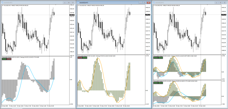The image size is (228, 109).
Task: Click the 0.00 level on middle indicator scale
Action: [147, 91]
